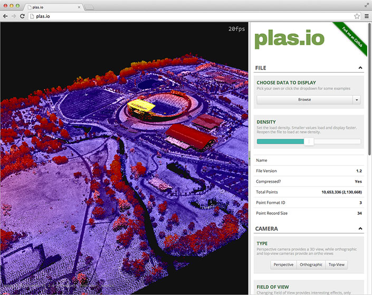Bookmark page with star icon
Image resolution: width=372 pixels, height=295 pixels.
(357, 16)
